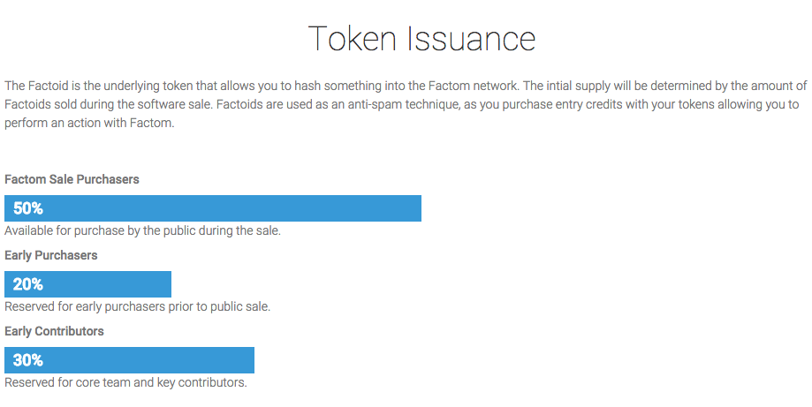
Task: Click the Token Issuance heading
Action: click(x=421, y=39)
